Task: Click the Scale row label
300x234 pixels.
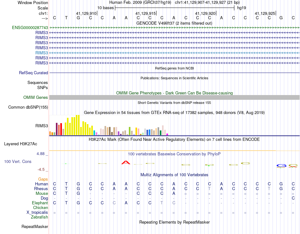Action: (x=43, y=8)
